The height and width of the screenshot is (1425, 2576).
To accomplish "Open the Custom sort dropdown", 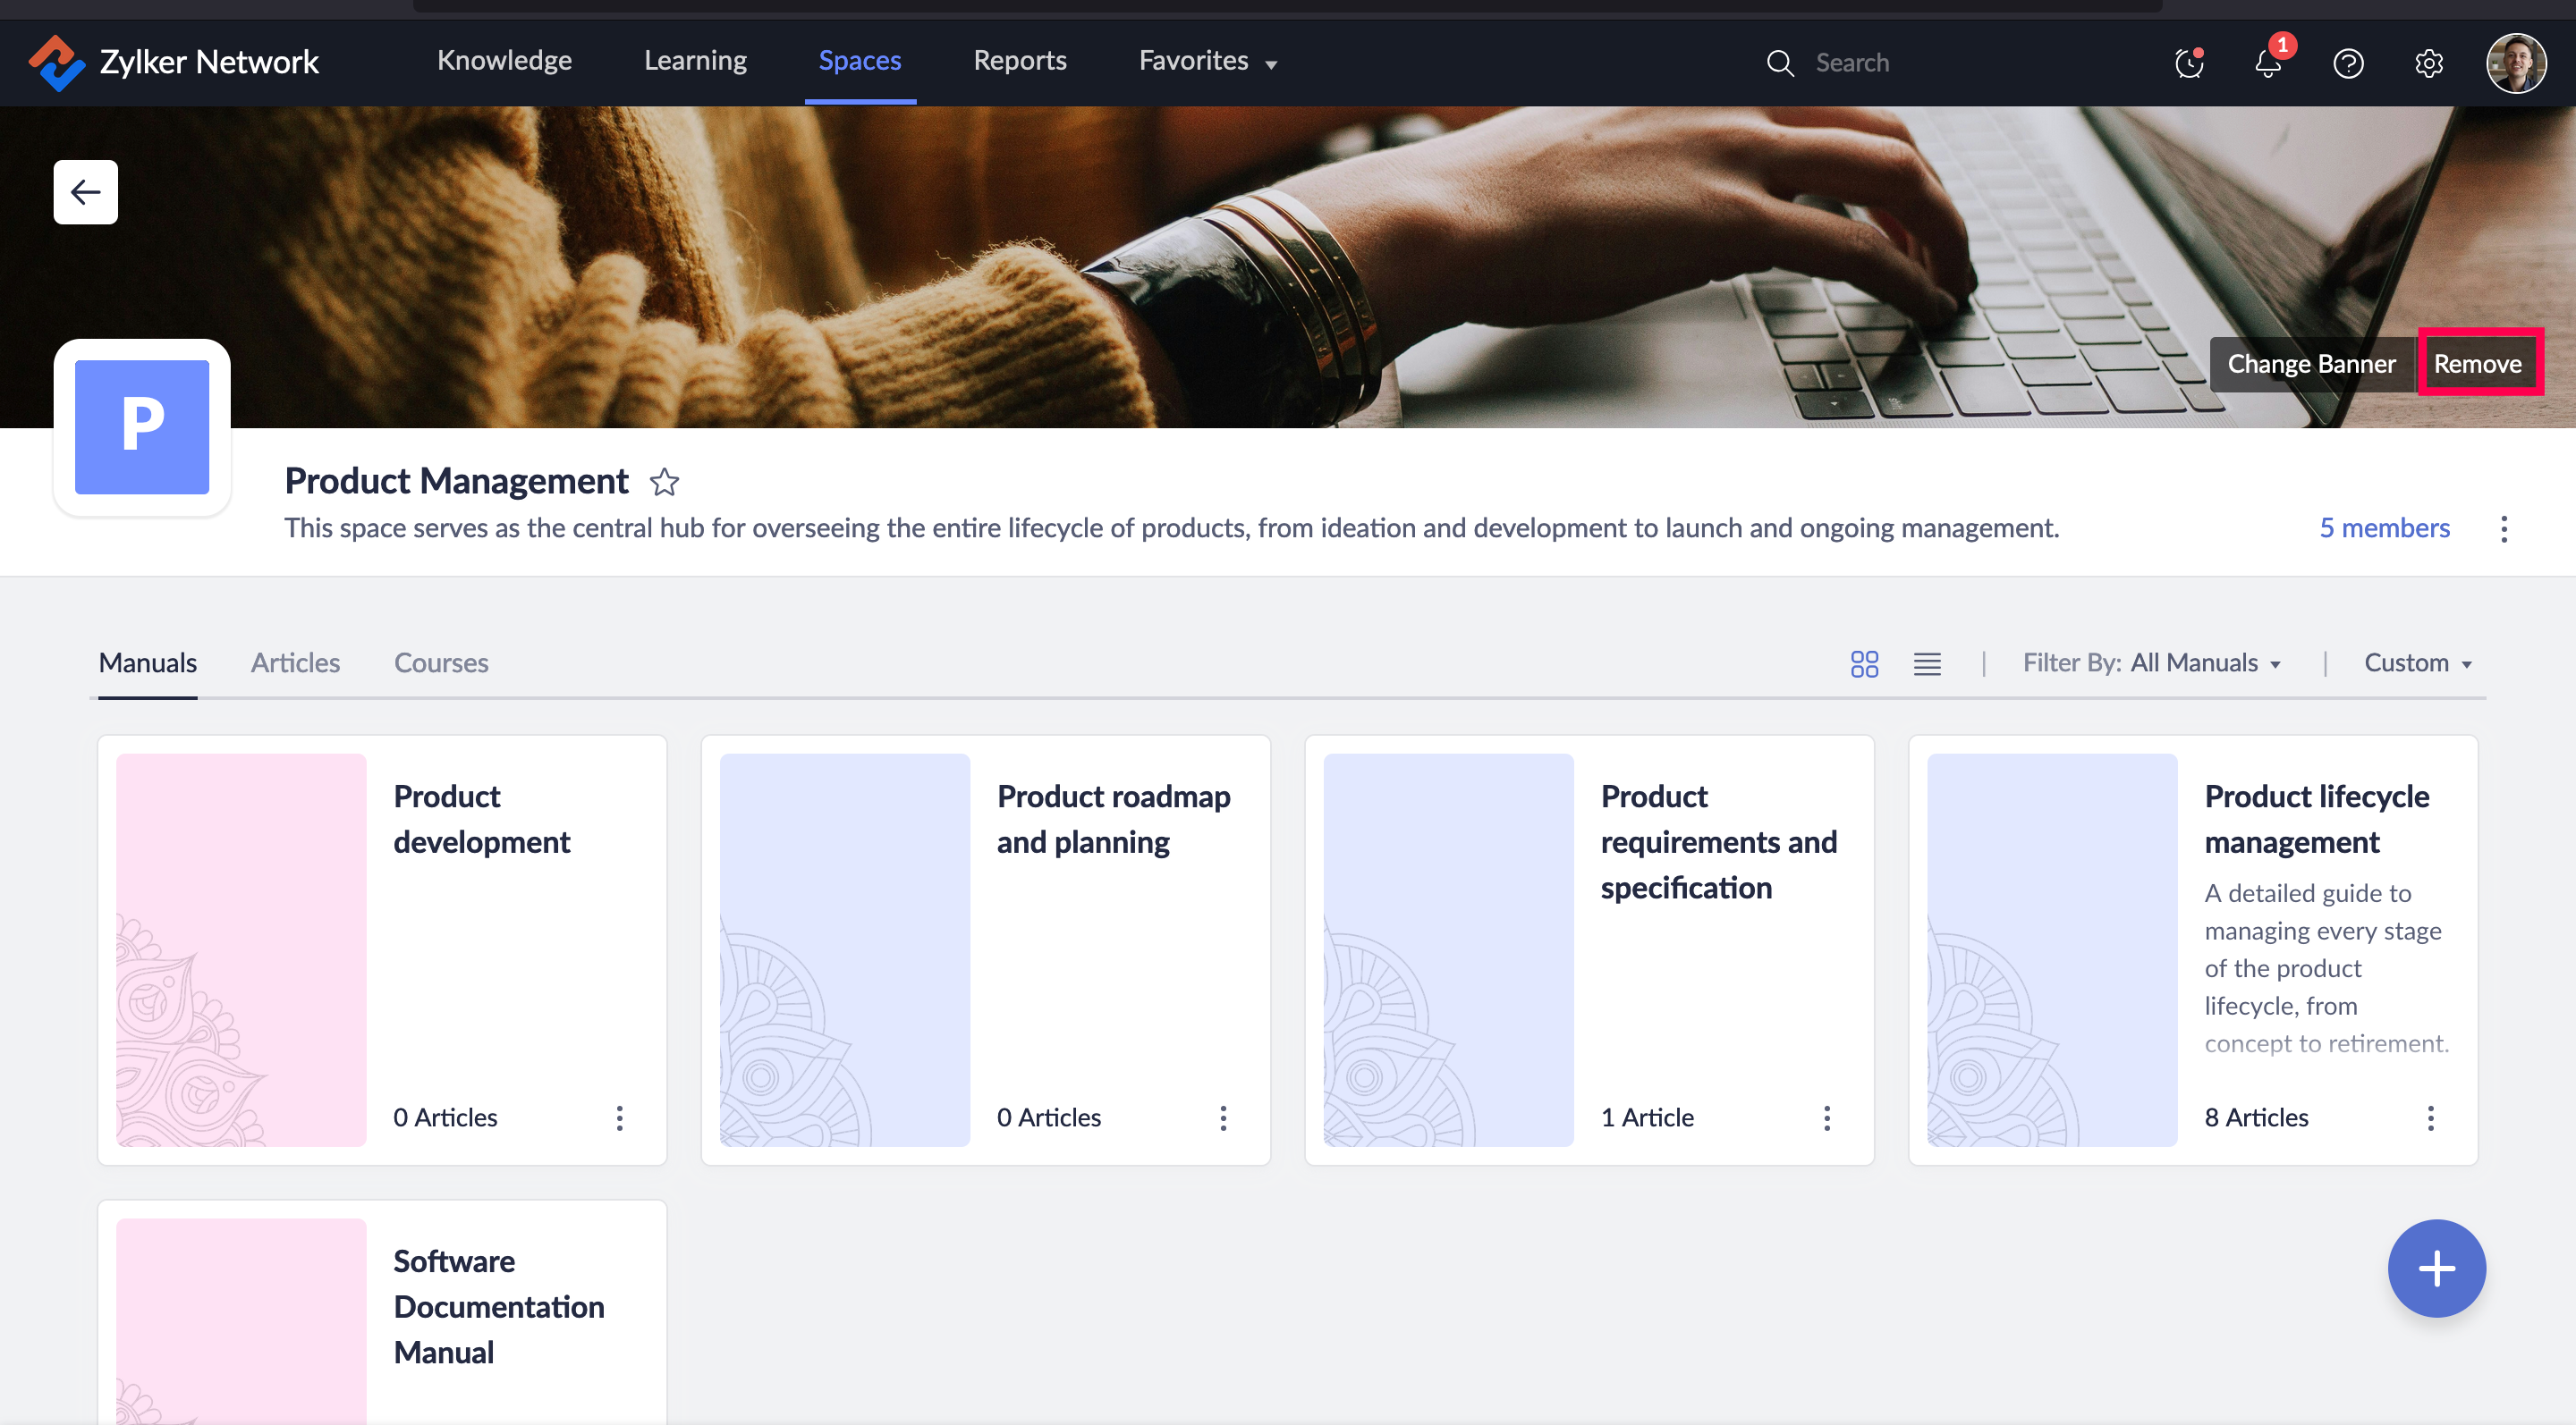I will (2418, 662).
